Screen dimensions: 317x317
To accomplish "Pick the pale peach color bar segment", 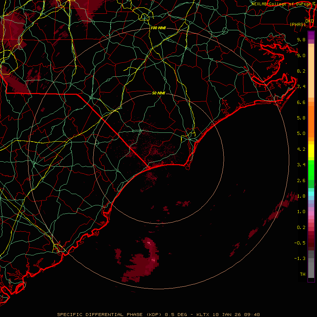I will click(x=311, y=72).
